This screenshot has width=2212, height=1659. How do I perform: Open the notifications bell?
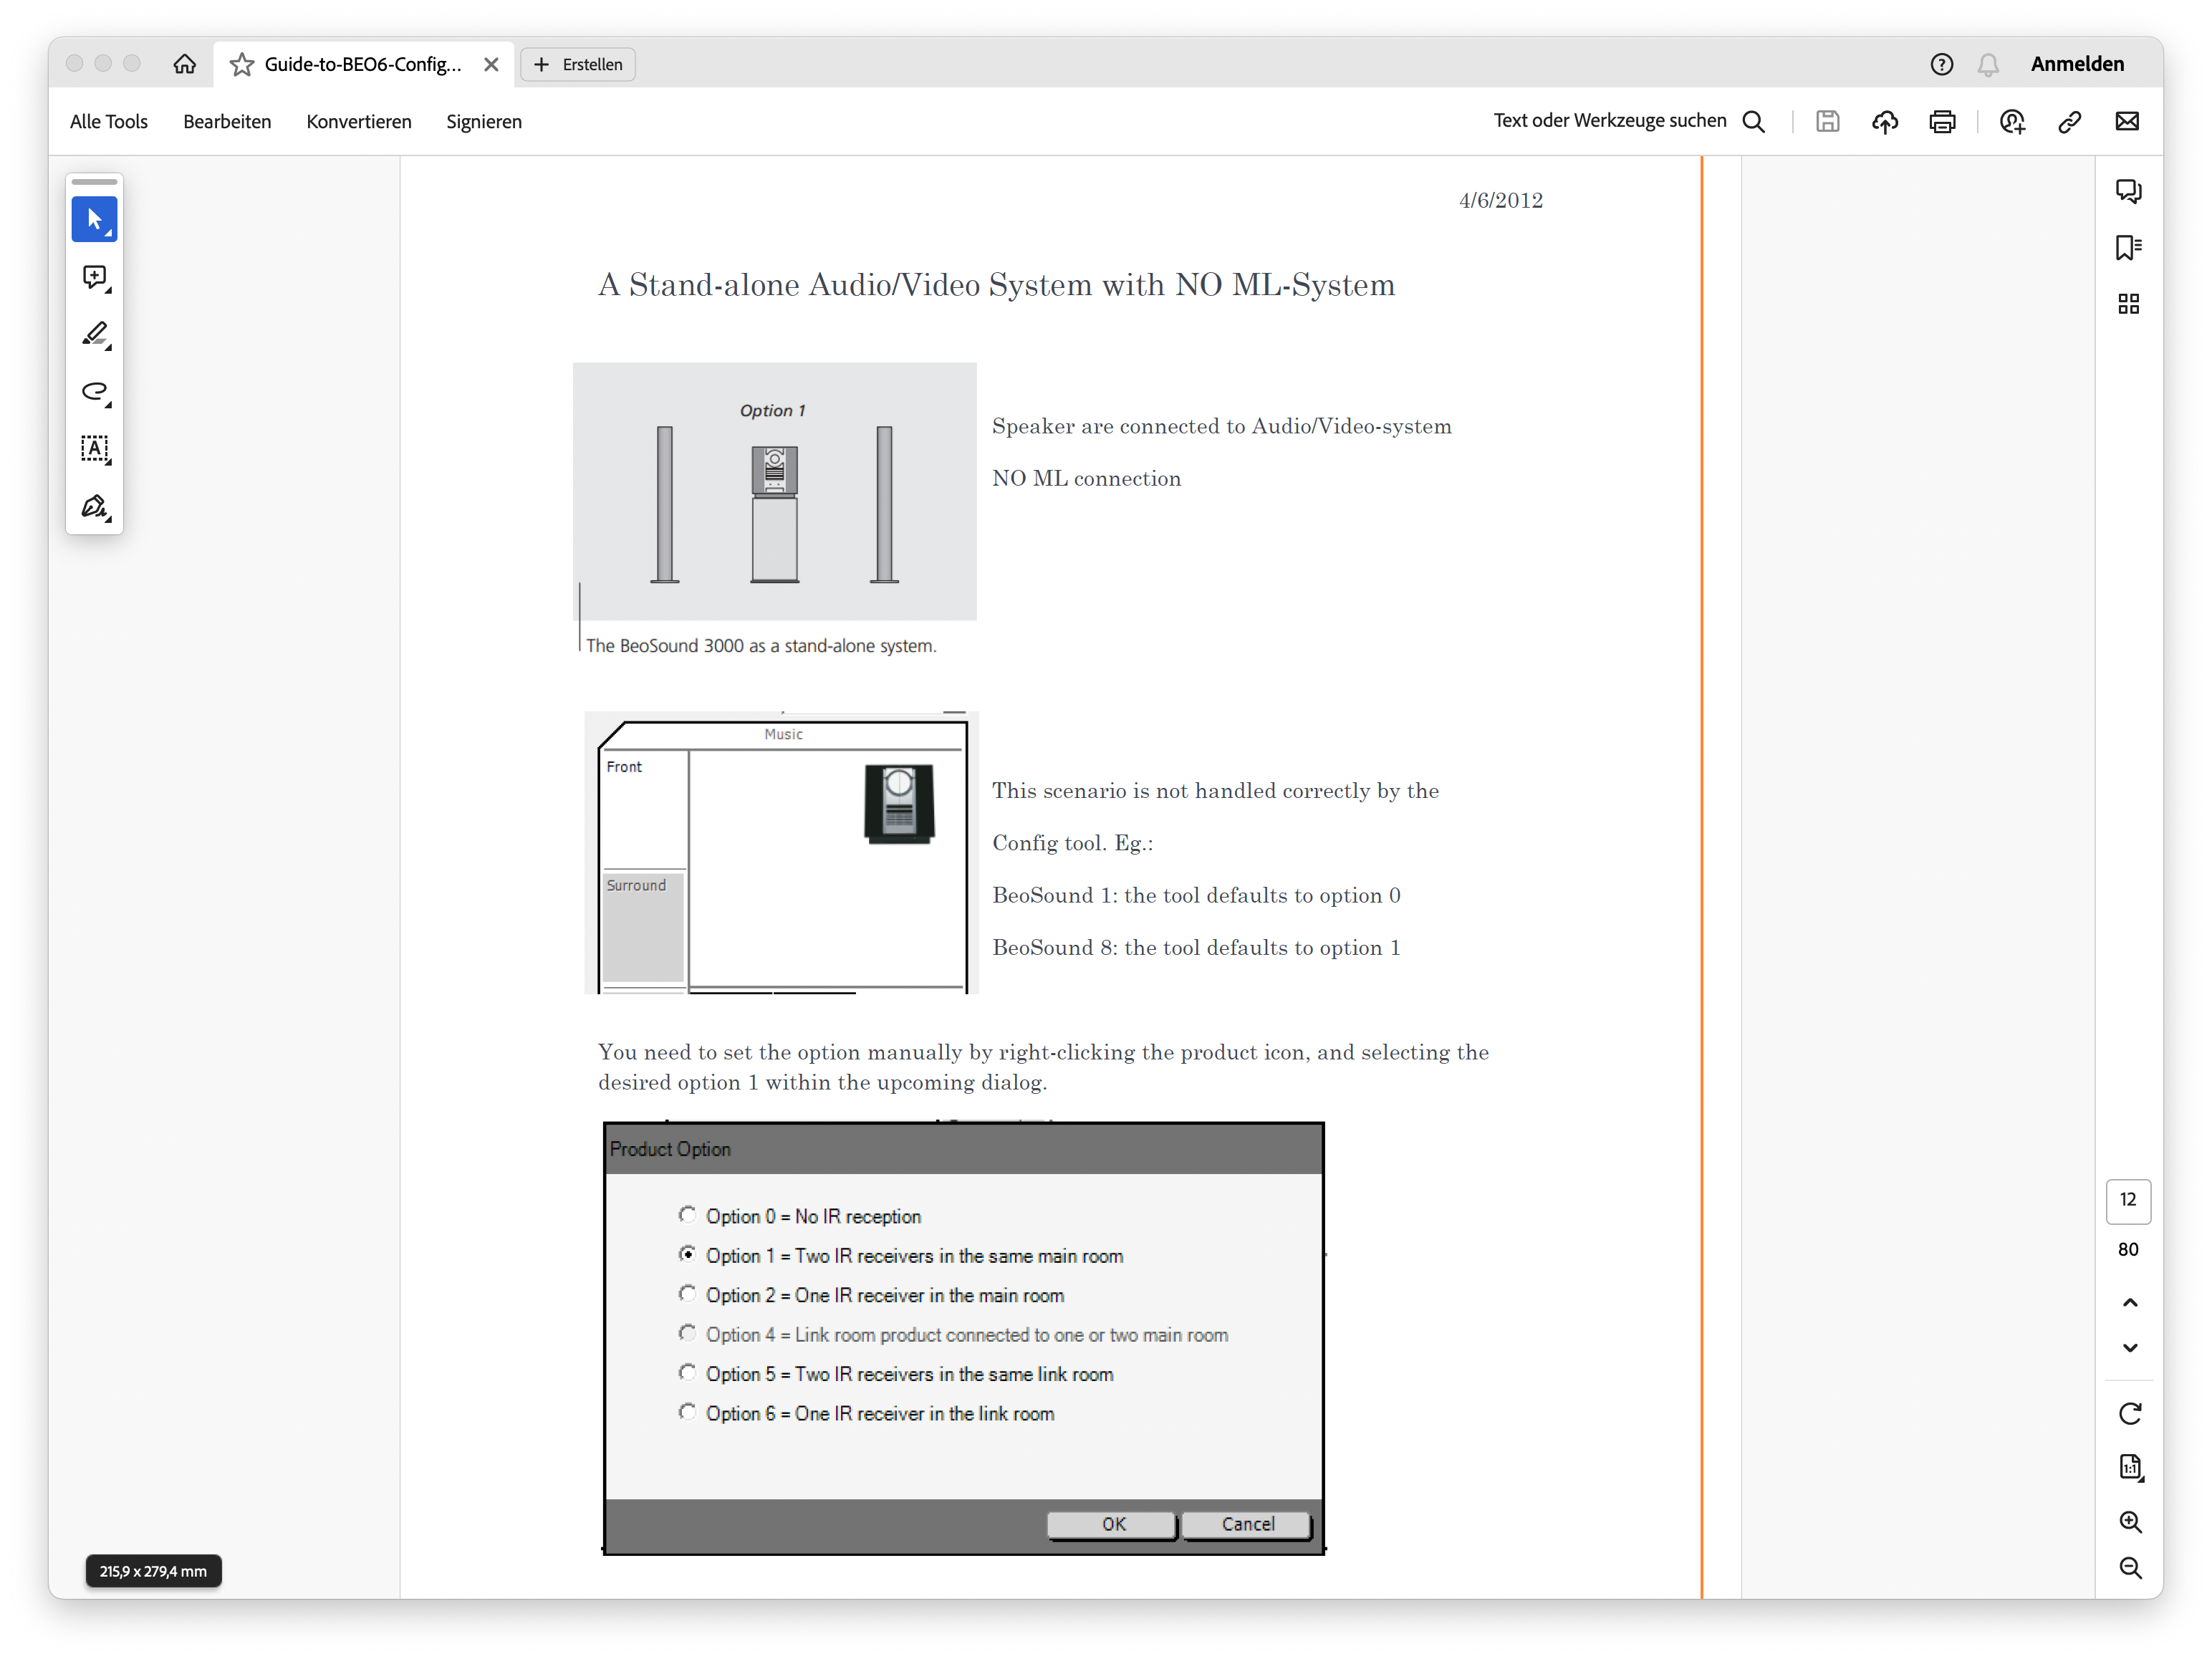coord(1988,64)
